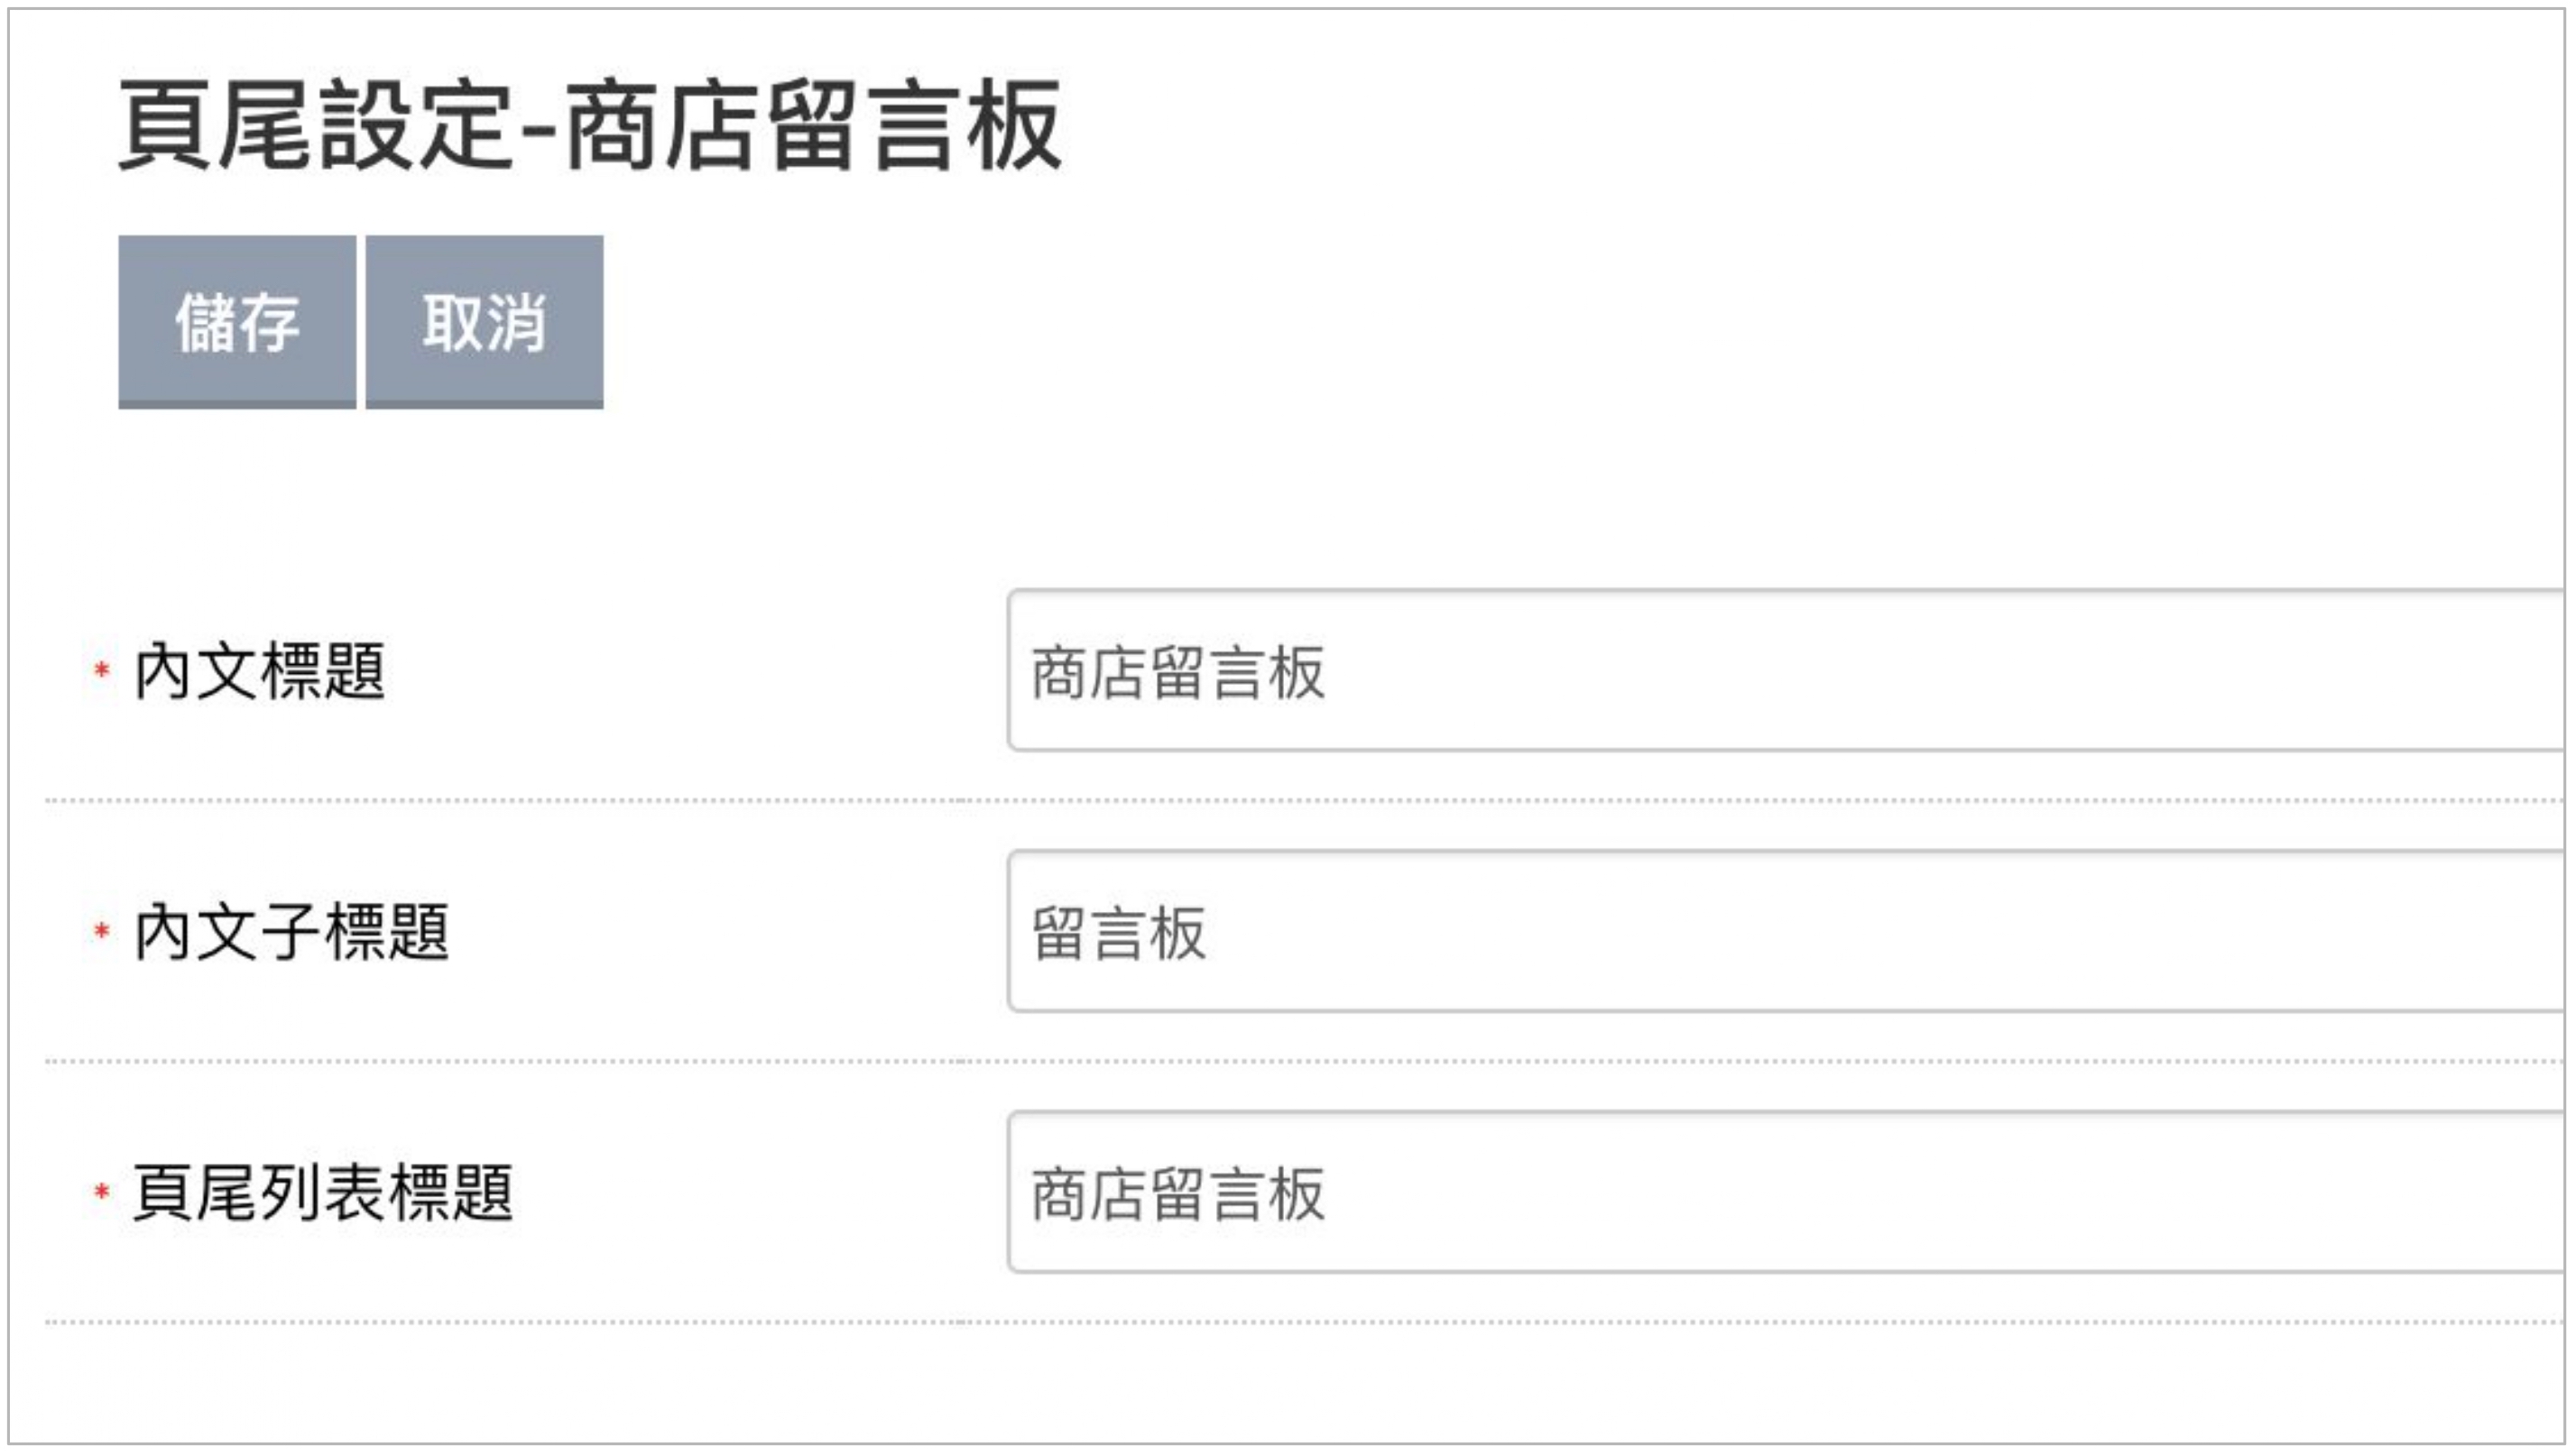Select the 內文標題 field label
Viewport: 2576px width, 1456px height.
pos(259,670)
